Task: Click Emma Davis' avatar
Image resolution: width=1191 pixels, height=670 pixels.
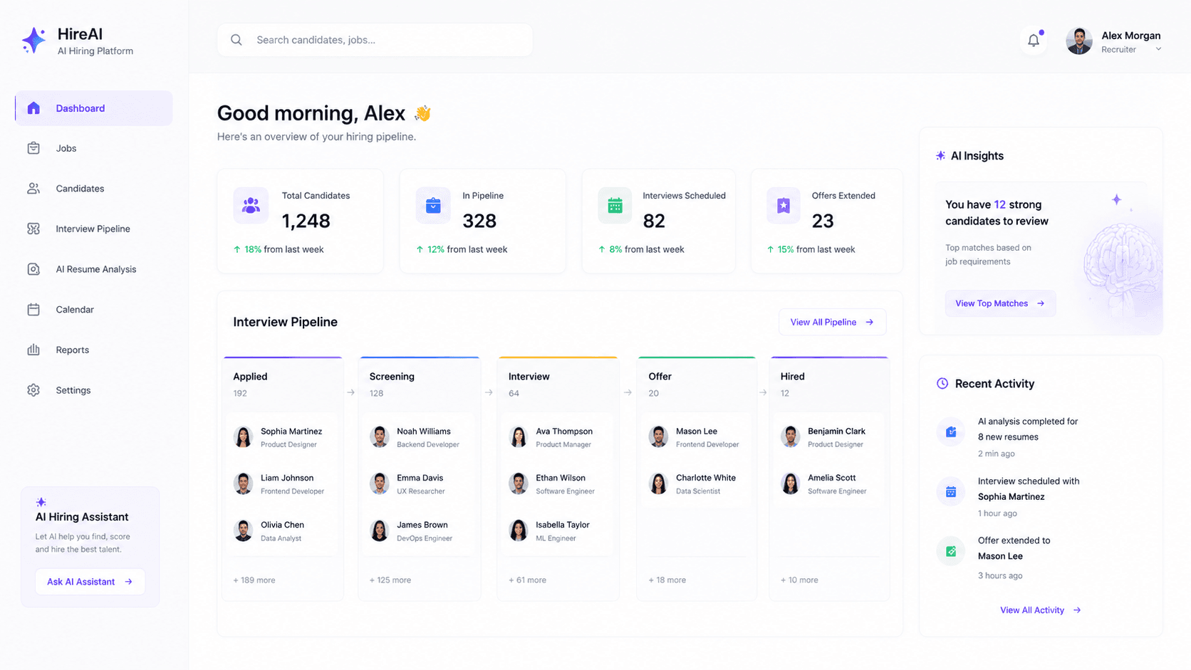Action: (x=380, y=483)
